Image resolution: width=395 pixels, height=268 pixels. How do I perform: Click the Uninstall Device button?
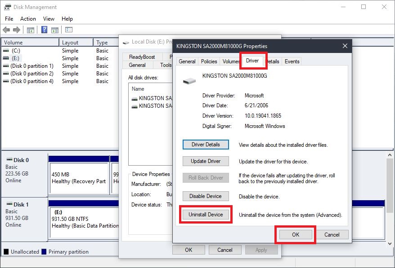pos(205,215)
